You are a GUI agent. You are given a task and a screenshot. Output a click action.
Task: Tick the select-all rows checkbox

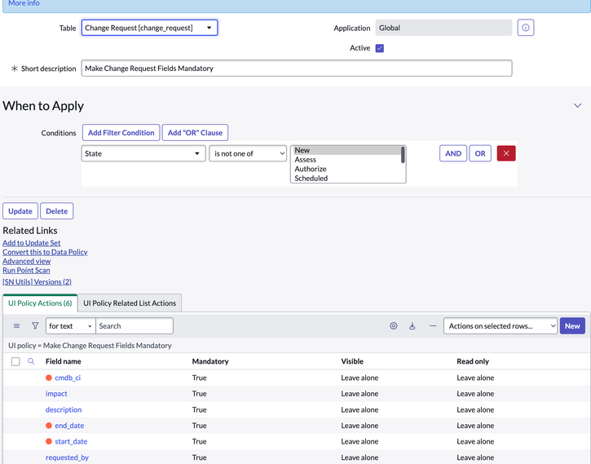coord(15,361)
